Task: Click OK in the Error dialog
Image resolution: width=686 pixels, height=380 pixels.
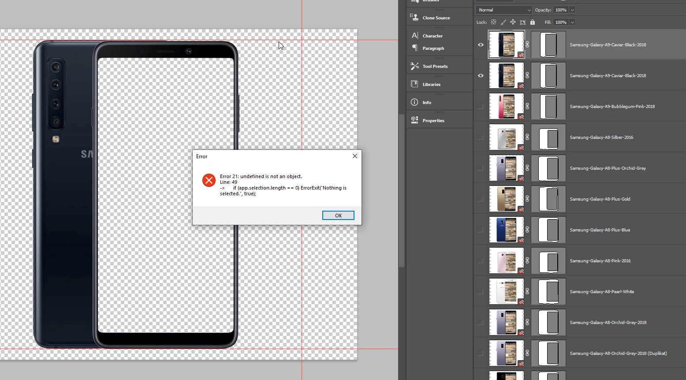Action: coord(338,215)
